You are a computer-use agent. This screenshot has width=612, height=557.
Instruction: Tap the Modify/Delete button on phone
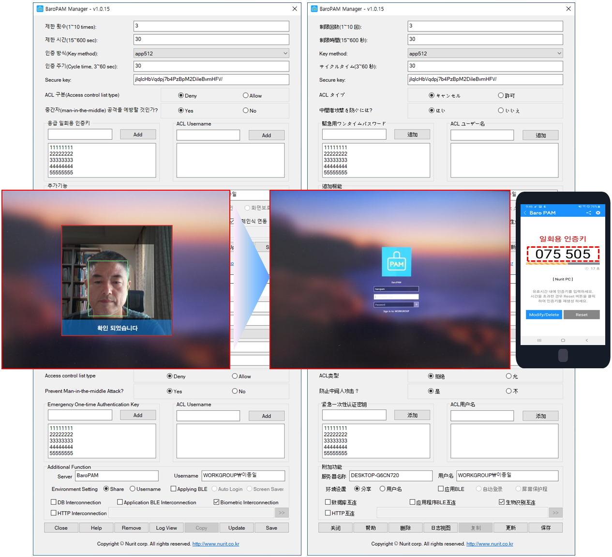click(544, 315)
